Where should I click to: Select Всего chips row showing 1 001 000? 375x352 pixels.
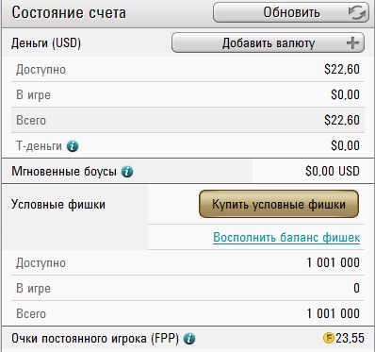tap(187, 313)
